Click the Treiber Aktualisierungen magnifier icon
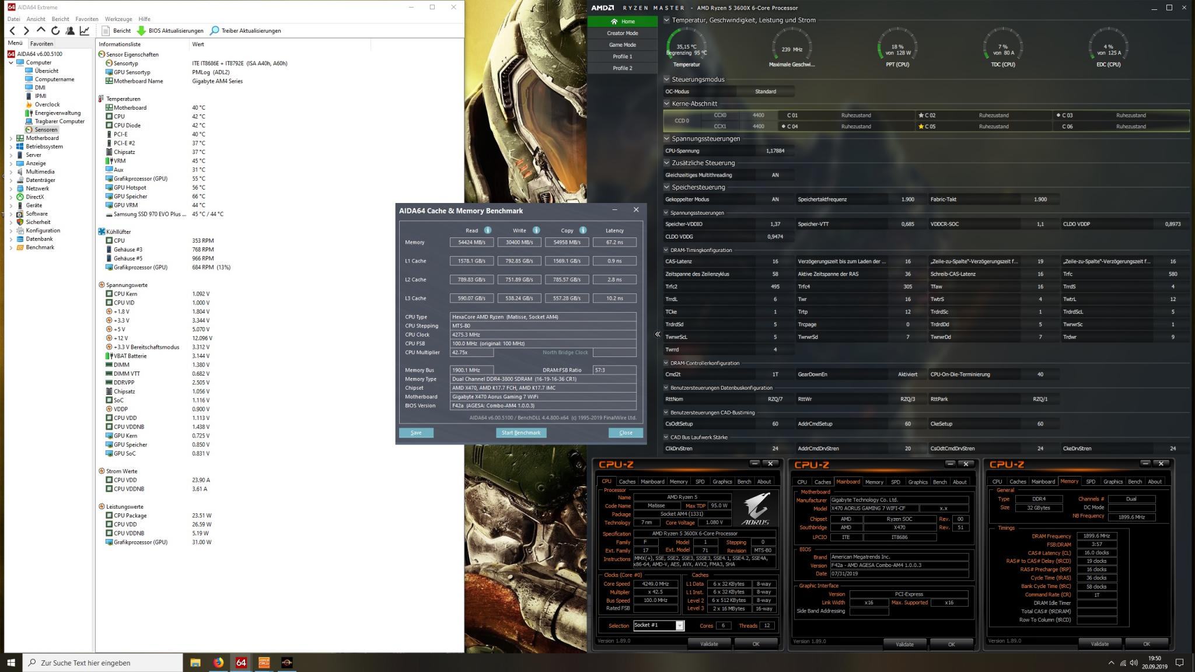Image resolution: width=1195 pixels, height=672 pixels. coord(215,30)
